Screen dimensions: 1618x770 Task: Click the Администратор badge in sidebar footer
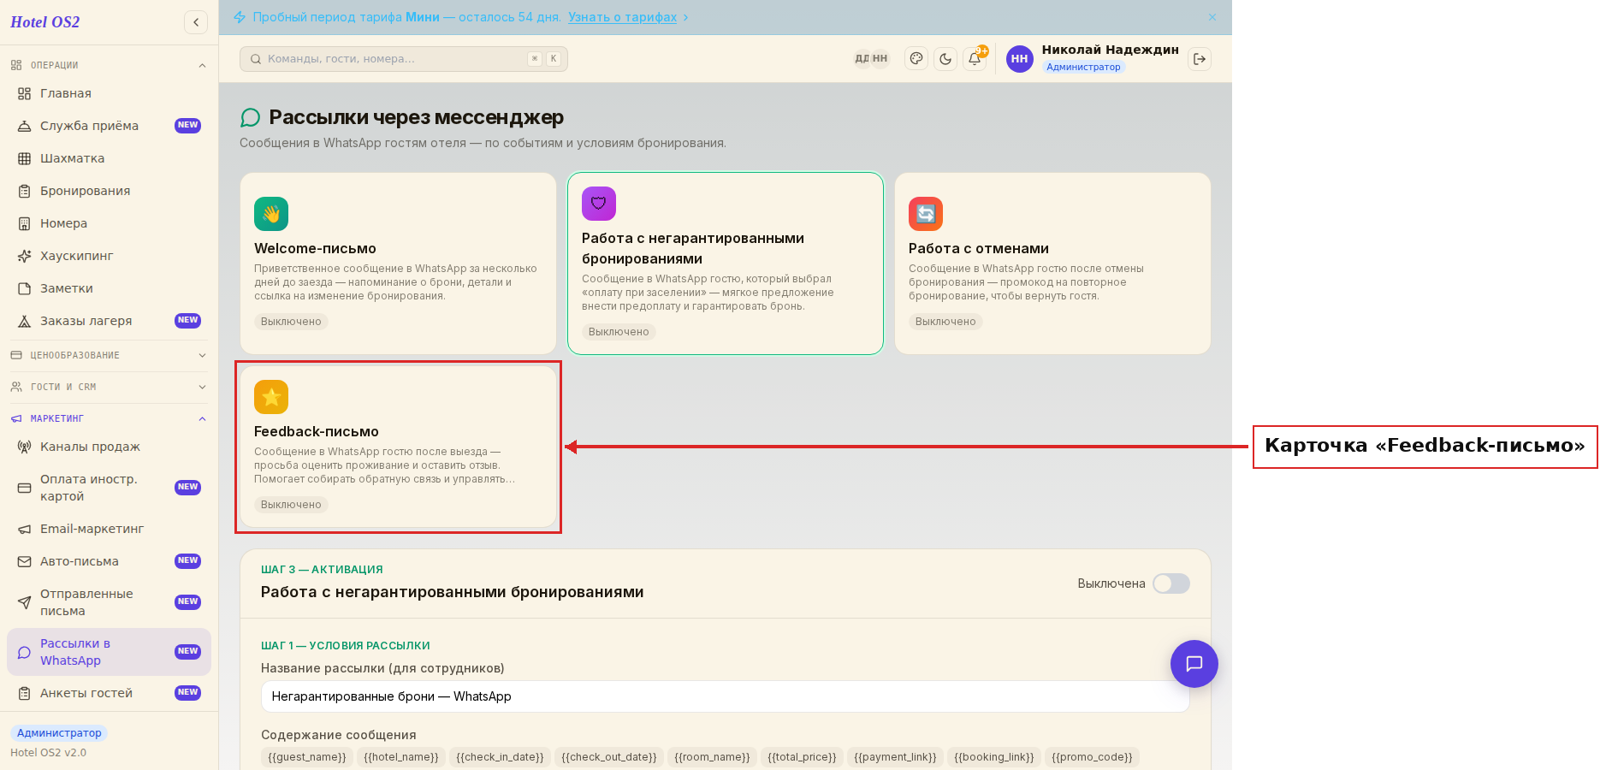(59, 733)
